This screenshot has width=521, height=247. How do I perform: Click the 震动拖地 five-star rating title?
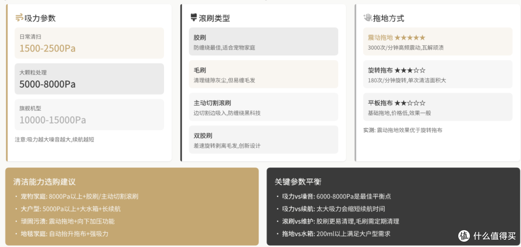[x=397, y=38]
